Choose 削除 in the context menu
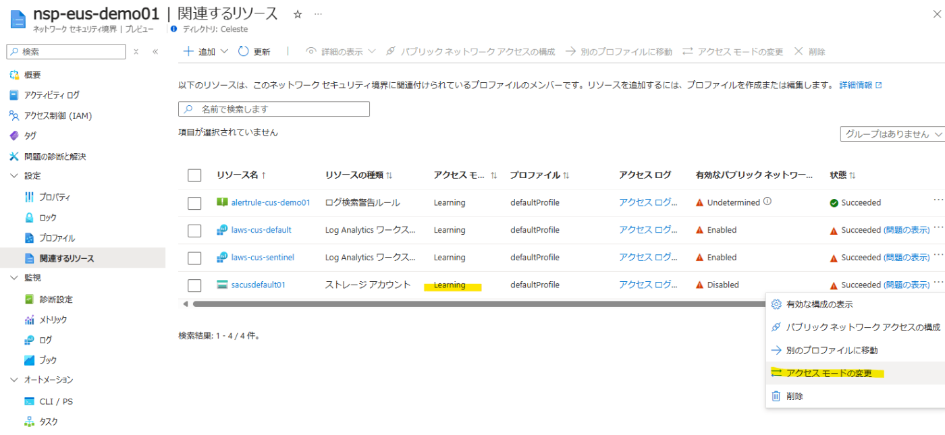 [x=855, y=397]
